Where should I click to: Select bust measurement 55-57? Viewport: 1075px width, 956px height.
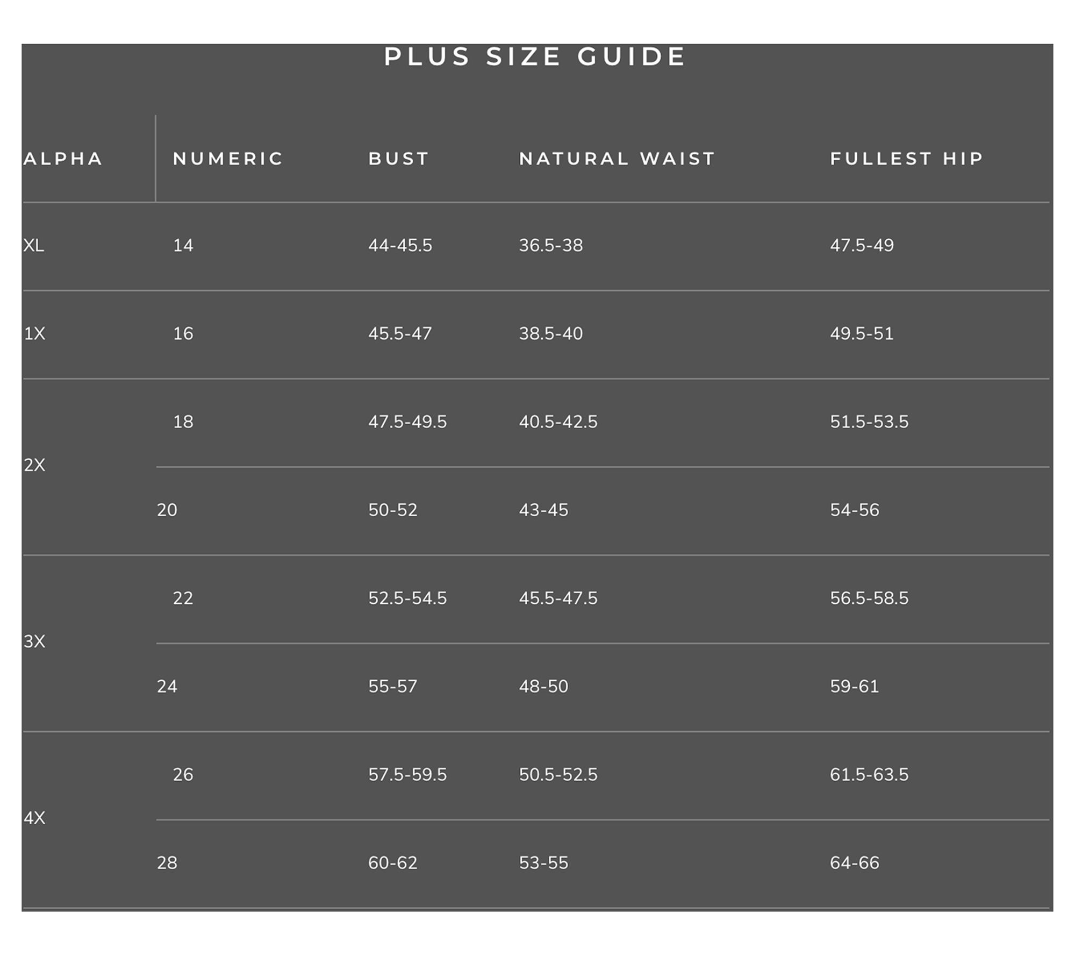click(392, 687)
